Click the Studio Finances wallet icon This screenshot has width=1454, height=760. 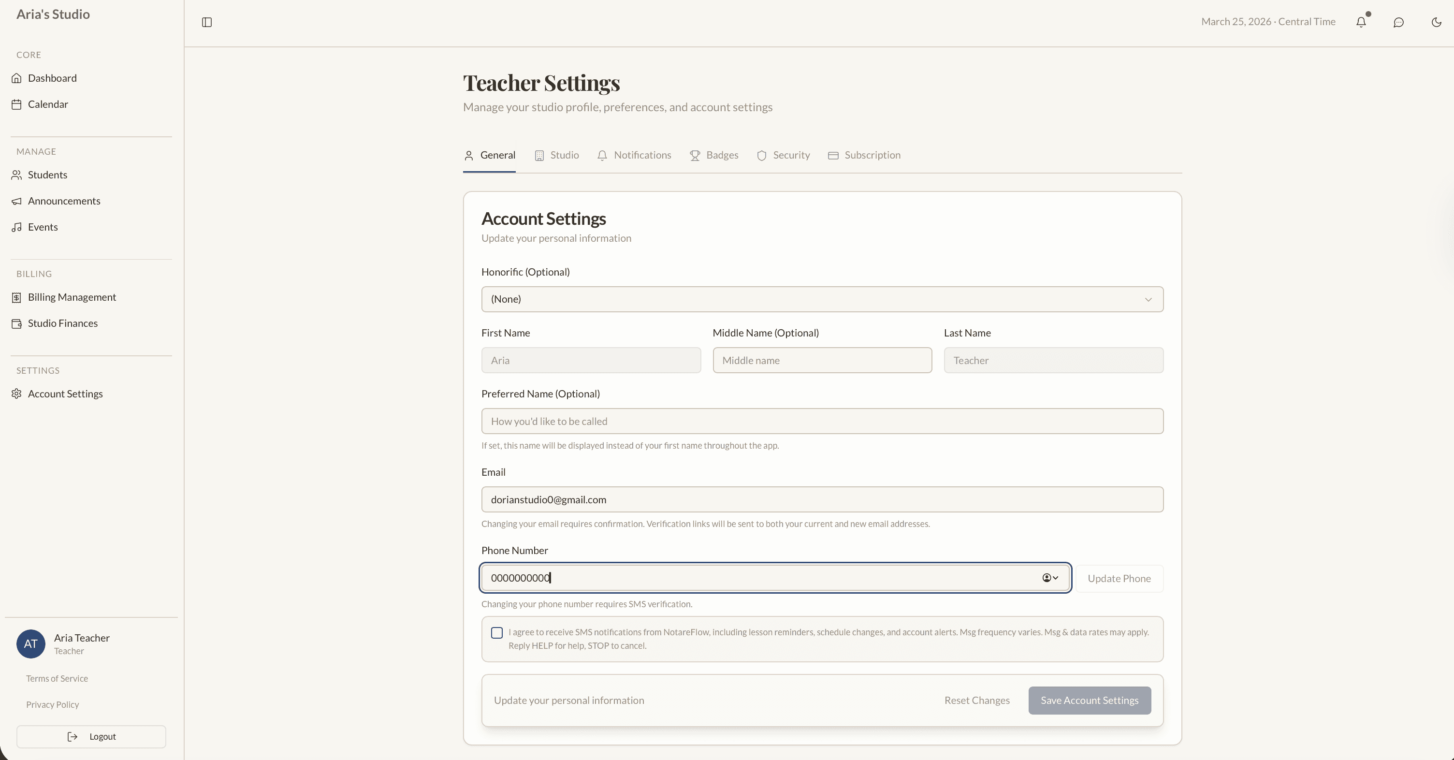(17, 323)
